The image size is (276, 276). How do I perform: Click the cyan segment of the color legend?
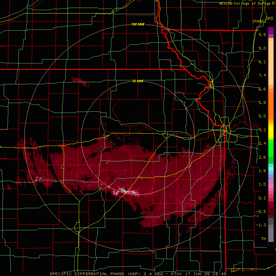(271, 169)
